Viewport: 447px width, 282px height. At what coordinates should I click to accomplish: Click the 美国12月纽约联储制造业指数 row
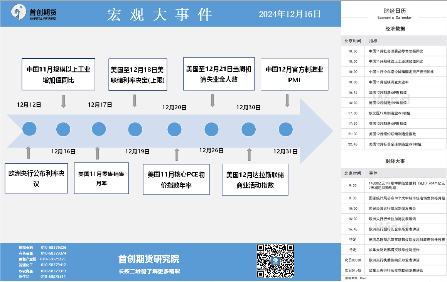pyautogui.click(x=394, y=134)
